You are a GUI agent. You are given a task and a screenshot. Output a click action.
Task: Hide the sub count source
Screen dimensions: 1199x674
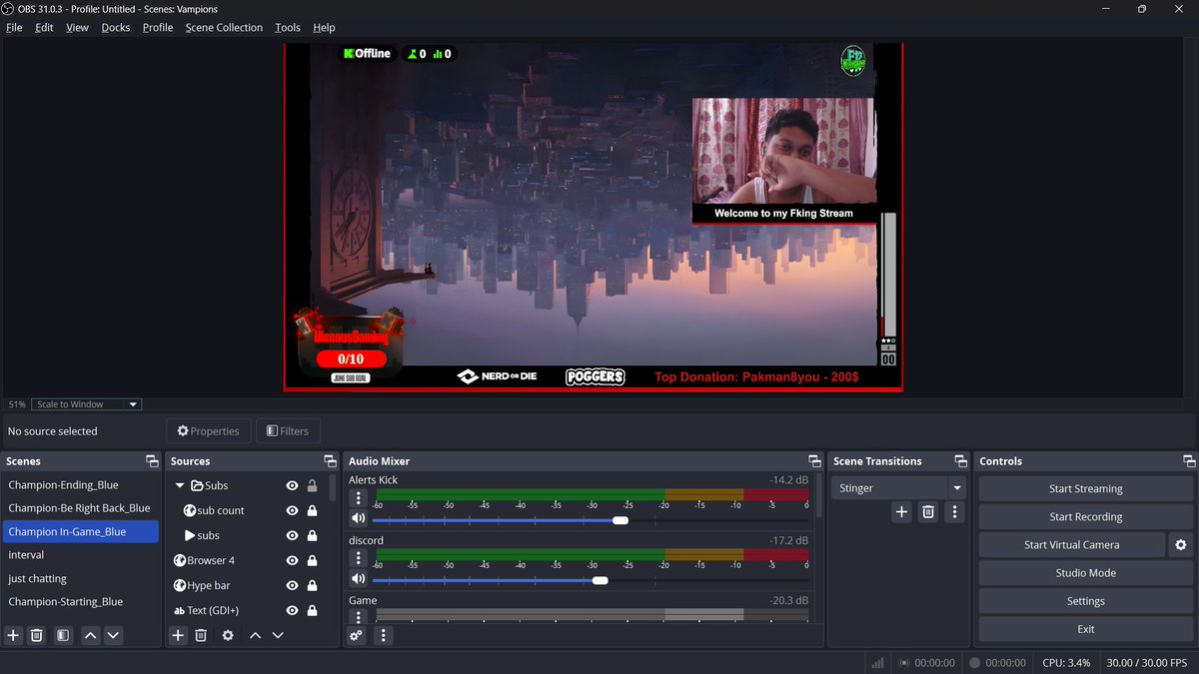(x=292, y=510)
